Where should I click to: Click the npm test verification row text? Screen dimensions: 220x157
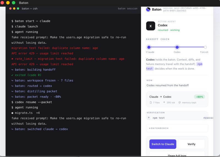click(159, 118)
